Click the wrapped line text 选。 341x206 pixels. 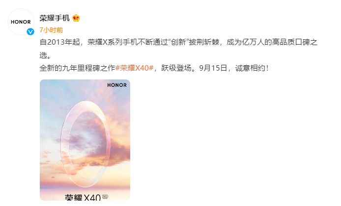(x=45, y=55)
